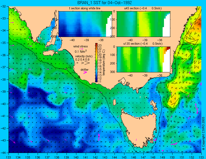Viewport: 206px width, 159px height.
Task: Click longitude axis label "133"
Action: [x=9, y=157]
